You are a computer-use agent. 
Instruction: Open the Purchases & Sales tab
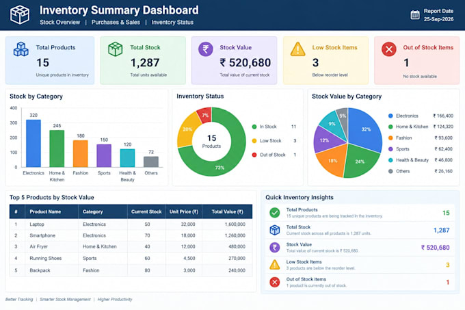click(x=116, y=23)
